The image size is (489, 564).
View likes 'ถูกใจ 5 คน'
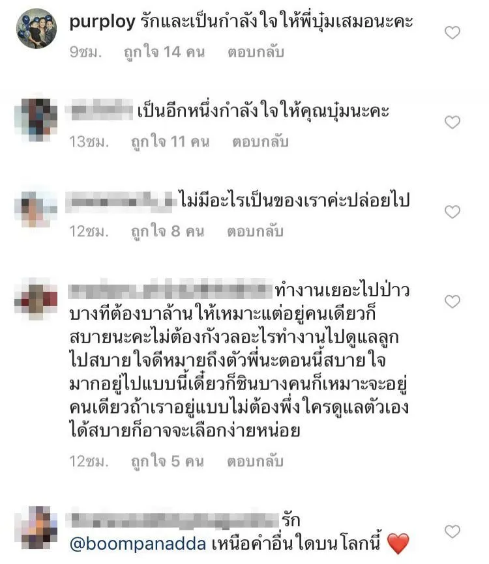(168, 462)
